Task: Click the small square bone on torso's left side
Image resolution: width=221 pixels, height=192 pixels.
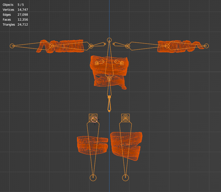Action: pos(97,63)
